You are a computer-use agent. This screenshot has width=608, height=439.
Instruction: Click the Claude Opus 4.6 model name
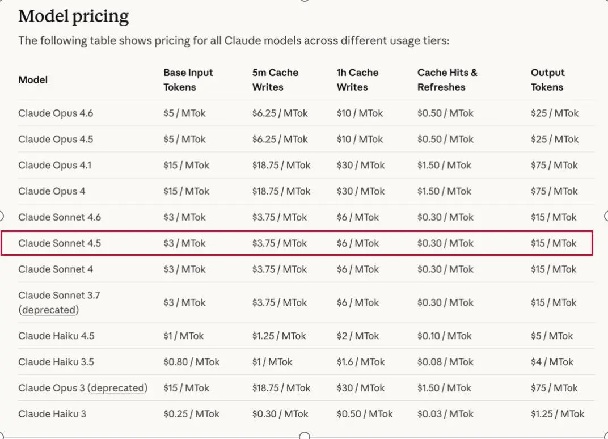pos(56,113)
